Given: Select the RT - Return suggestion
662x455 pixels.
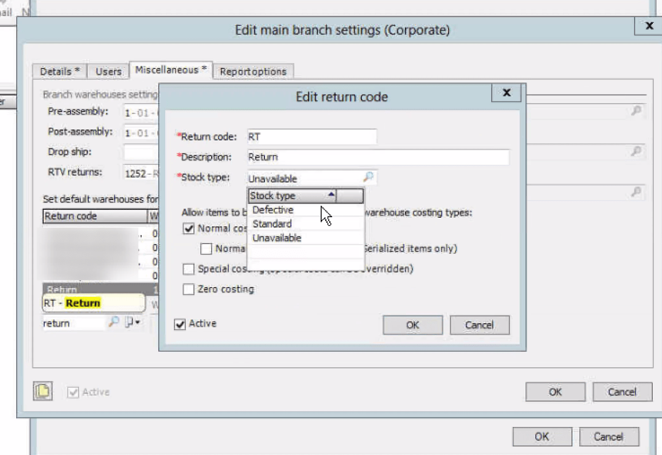Looking at the screenshot, I should click(94, 303).
